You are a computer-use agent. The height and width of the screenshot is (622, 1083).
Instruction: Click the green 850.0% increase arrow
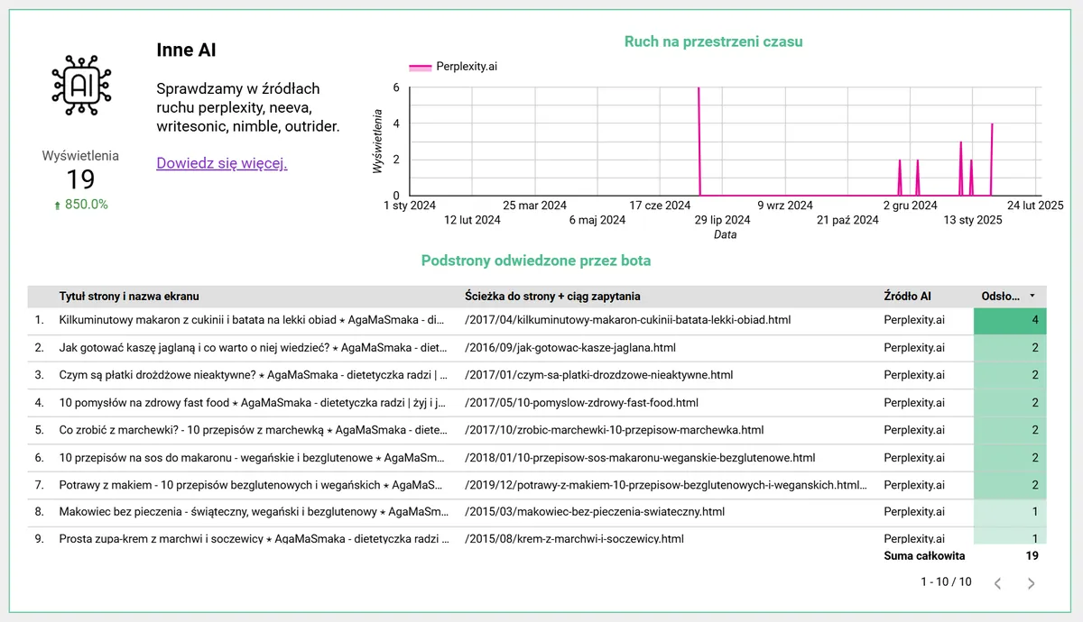click(57, 206)
